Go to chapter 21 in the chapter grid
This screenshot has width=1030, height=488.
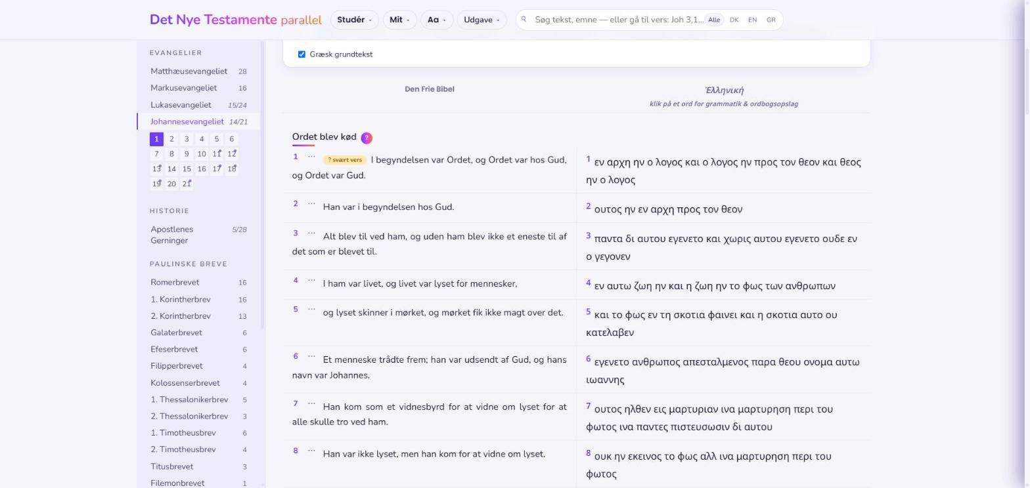click(187, 184)
